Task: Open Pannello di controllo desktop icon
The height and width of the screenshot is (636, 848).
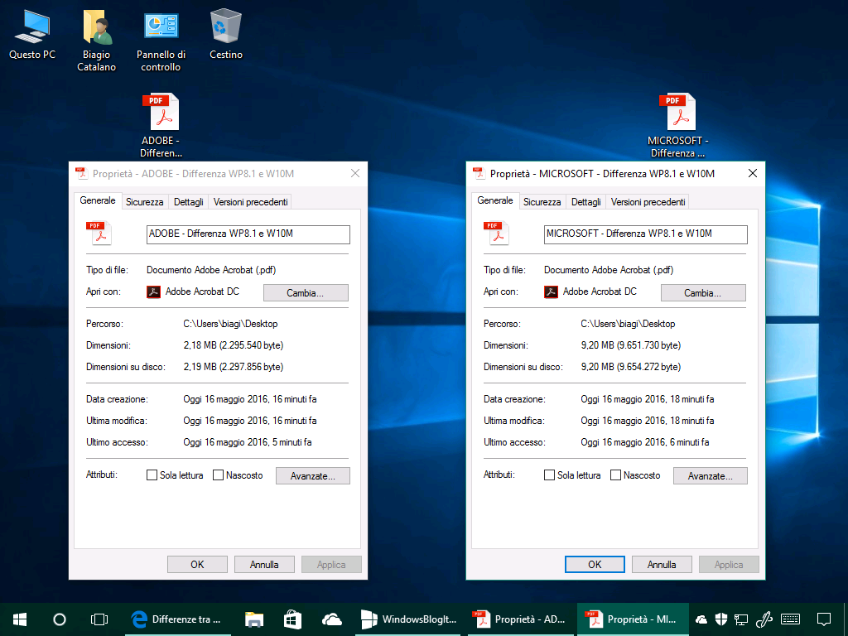Action: point(161,41)
